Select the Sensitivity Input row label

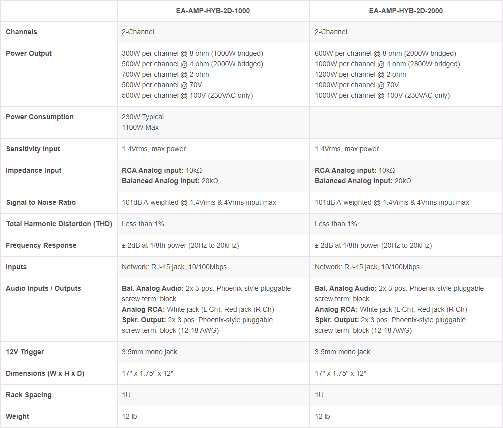click(x=33, y=149)
